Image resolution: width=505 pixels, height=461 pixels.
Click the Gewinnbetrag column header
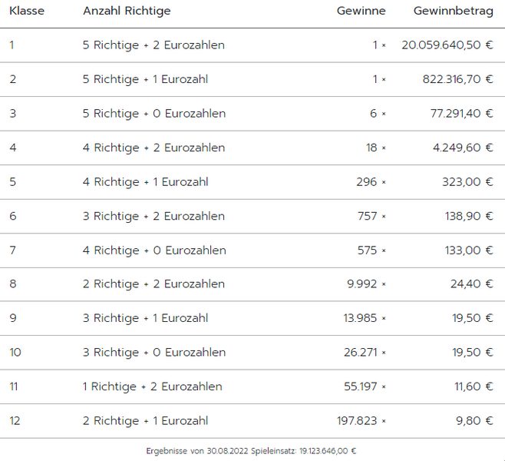point(453,11)
